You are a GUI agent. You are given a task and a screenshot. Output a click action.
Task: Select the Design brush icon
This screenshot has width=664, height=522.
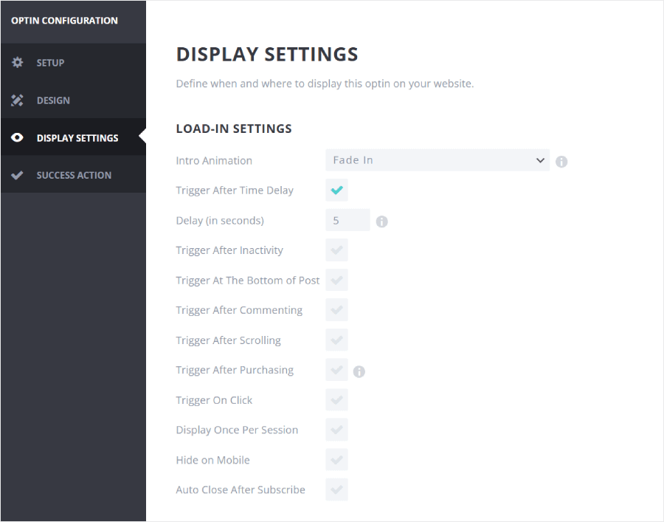click(17, 100)
